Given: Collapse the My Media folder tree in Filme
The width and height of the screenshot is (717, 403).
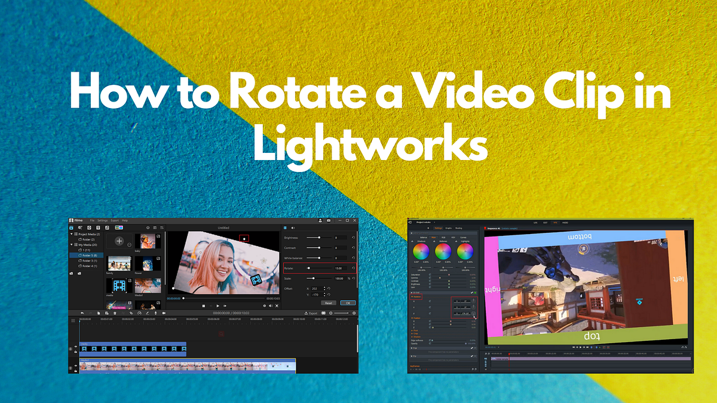Looking at the screenshot, I should pos(72,243).
